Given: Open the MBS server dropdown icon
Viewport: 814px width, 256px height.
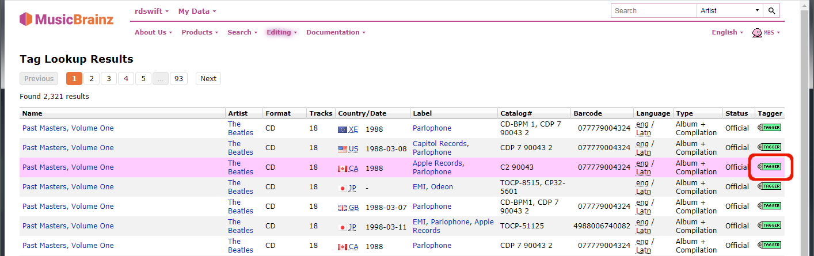Looking at the screenshot, I should [x=766, y=33].
